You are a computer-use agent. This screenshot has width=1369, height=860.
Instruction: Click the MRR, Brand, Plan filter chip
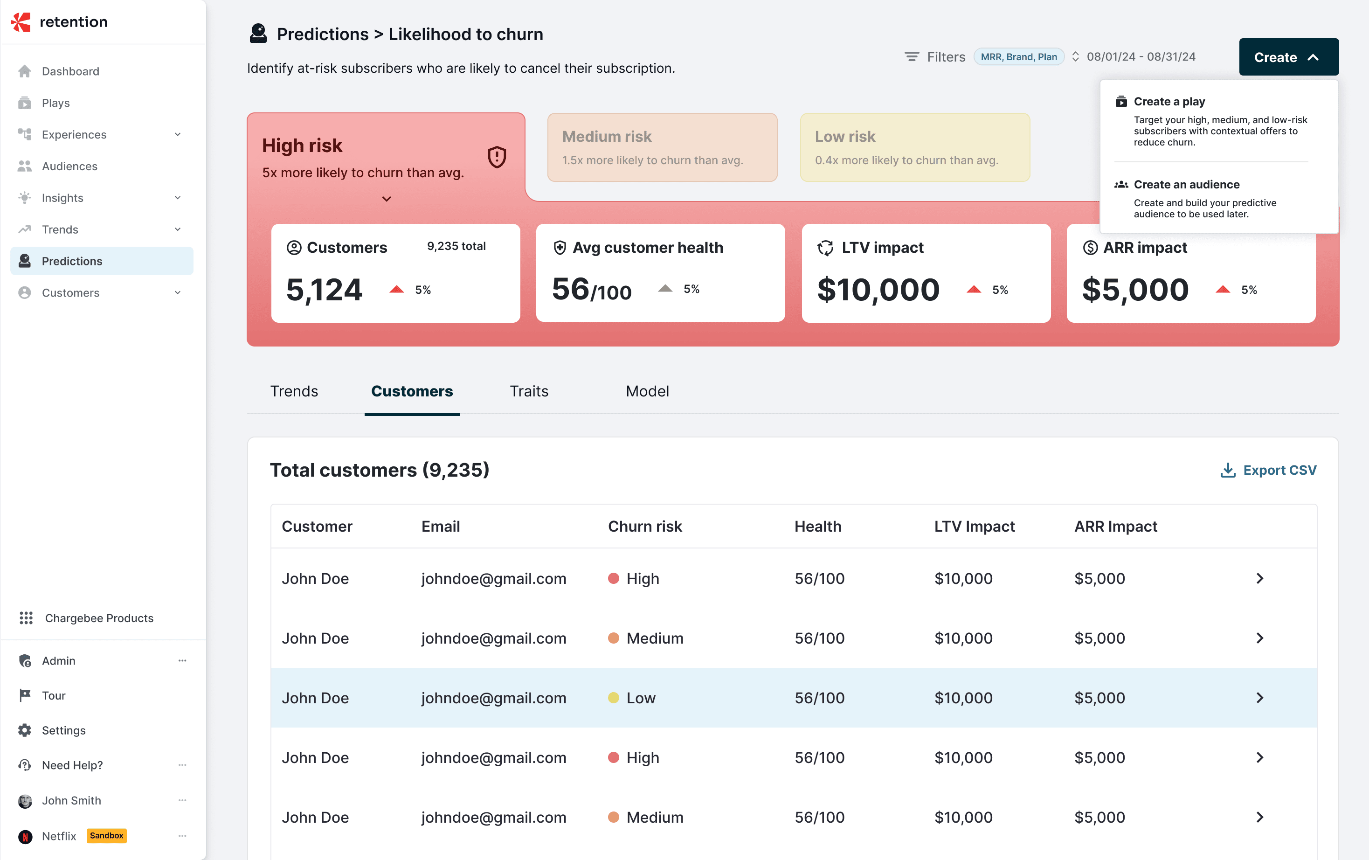click(x=1018, y=57)
